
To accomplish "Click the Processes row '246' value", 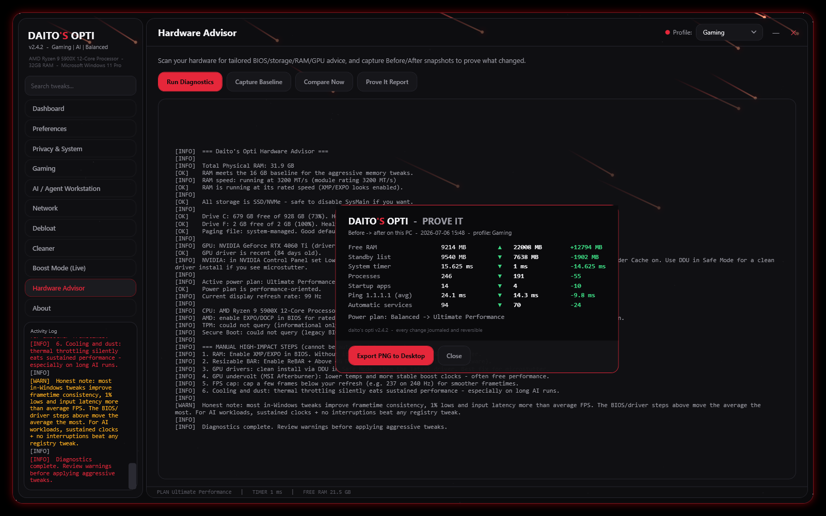I will click(x=447, y=277).
